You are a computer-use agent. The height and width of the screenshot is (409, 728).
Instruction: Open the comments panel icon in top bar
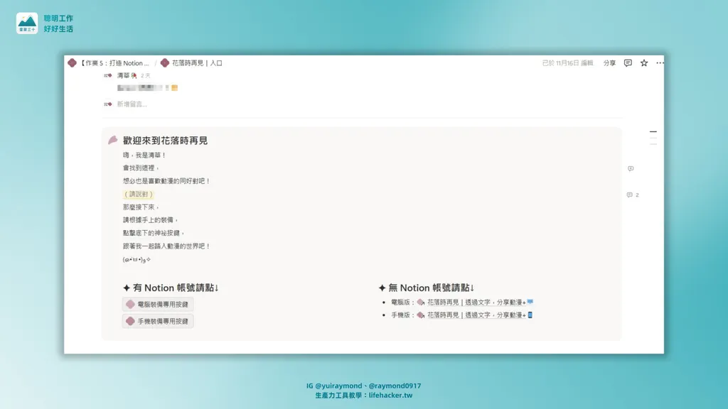(628, 63)
